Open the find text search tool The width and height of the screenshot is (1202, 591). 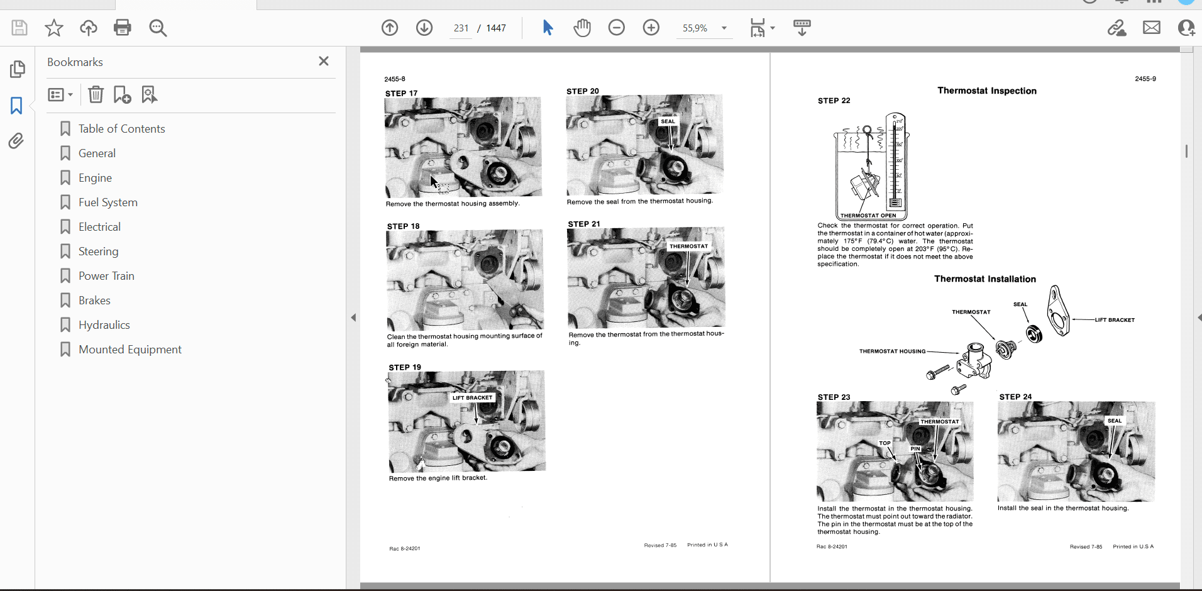158,28
